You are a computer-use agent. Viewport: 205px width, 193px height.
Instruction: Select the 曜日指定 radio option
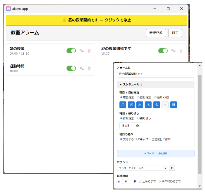tap(121, 97)
